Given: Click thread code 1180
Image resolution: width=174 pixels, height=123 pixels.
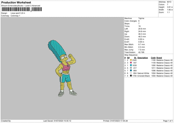Looking at the screenshot, I should click(x=153, y=60).
